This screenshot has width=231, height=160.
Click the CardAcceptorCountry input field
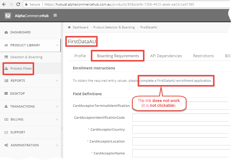coord(181,129)
